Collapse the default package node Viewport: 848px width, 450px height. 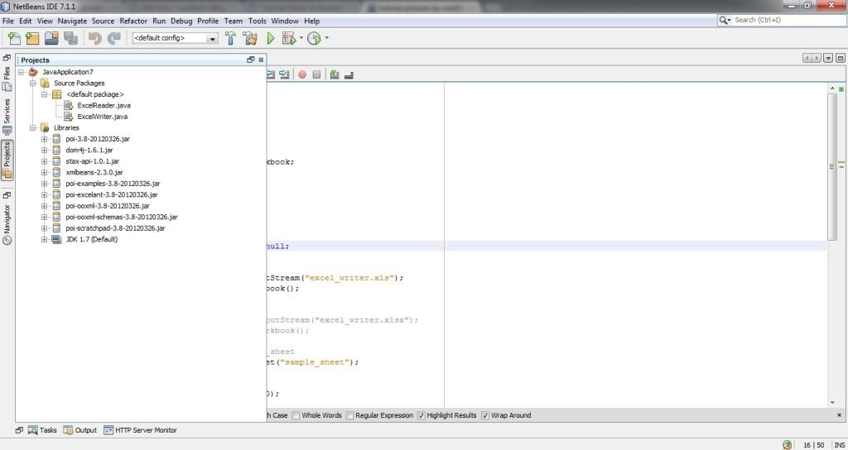click(45, 94)
